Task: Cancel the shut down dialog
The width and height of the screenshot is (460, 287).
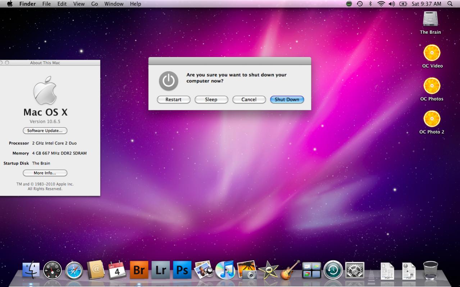Action: click(249, 99)
